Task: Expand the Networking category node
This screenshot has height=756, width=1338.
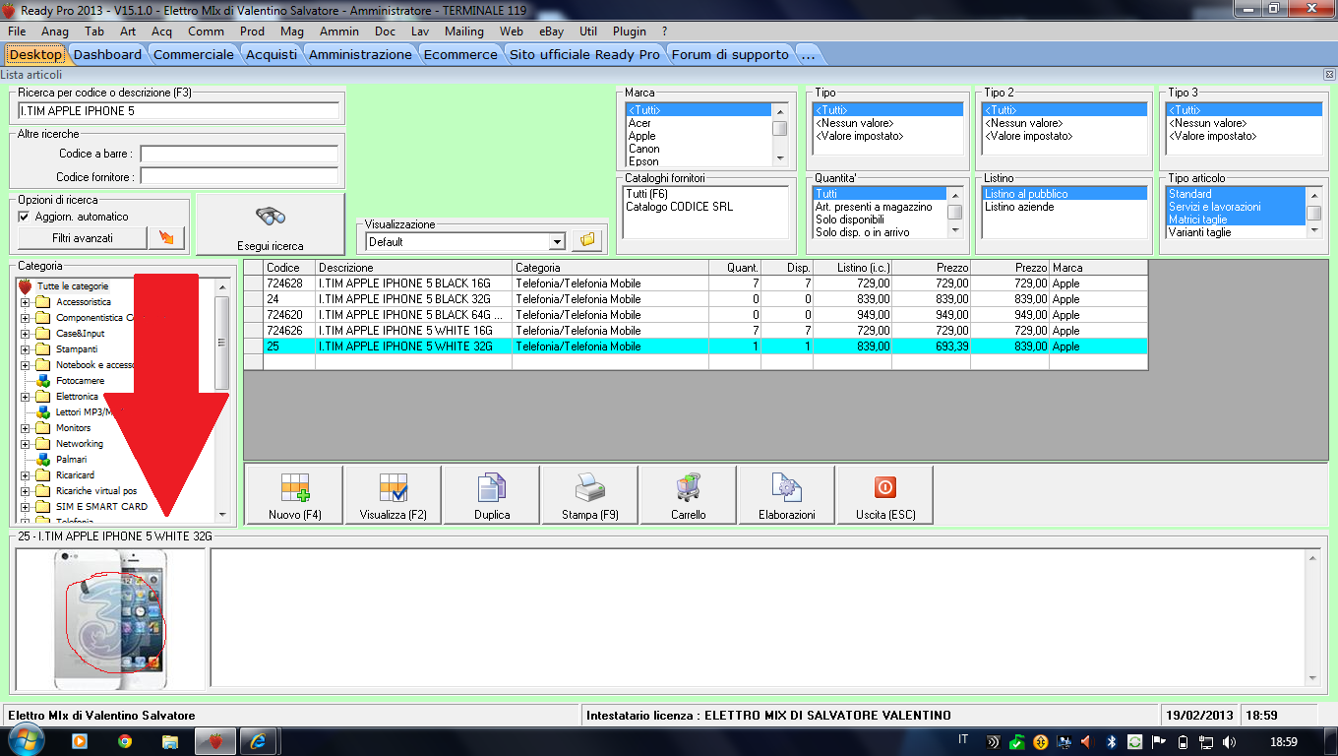Action: pos(26,444)
